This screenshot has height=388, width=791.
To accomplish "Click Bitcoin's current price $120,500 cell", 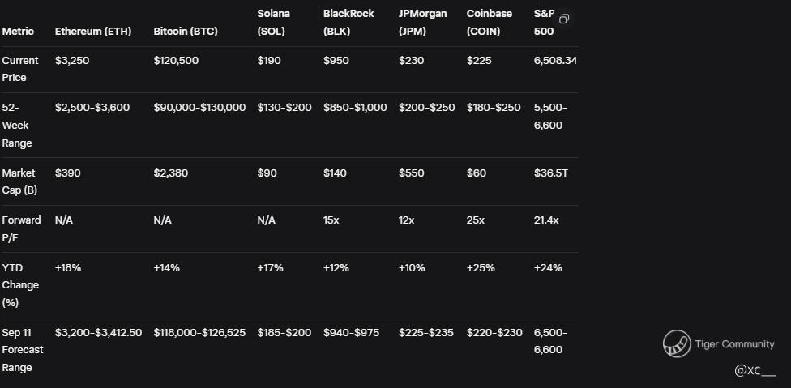I will click(x=176, y=61).
